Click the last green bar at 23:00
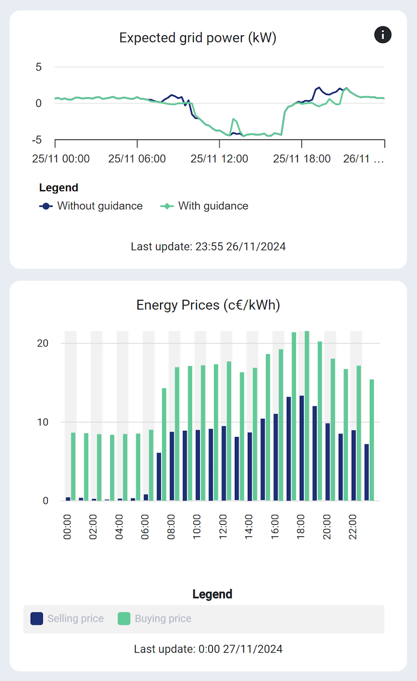Image resolution: width=417 pixels, height=681 pixels. [x=372, y=440]
